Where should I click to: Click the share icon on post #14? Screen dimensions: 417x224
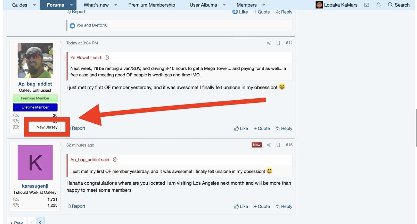(x=269, y=43)
